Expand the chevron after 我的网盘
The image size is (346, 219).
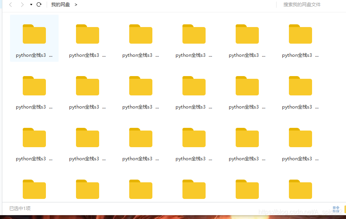click(x=76, y=5)
